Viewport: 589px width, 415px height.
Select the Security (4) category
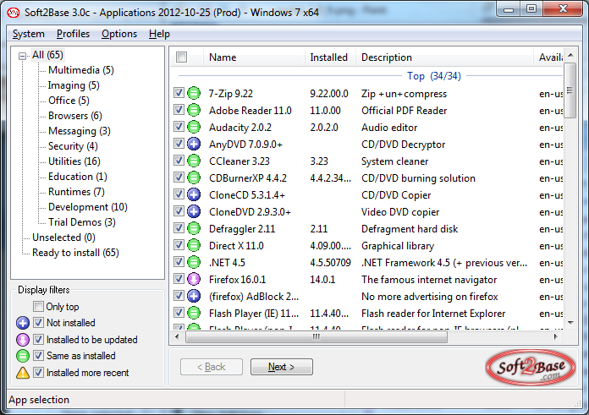73,146
